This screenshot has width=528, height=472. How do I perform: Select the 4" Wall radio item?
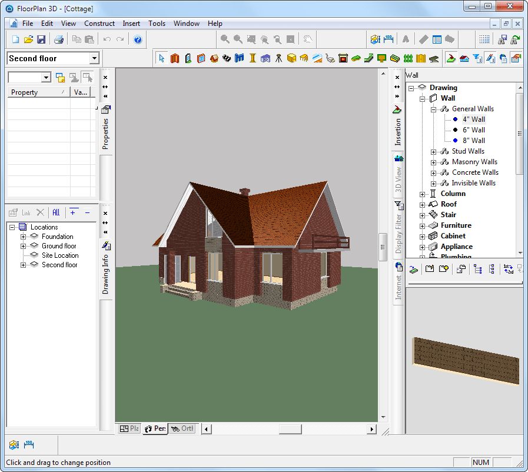[473, 119]
